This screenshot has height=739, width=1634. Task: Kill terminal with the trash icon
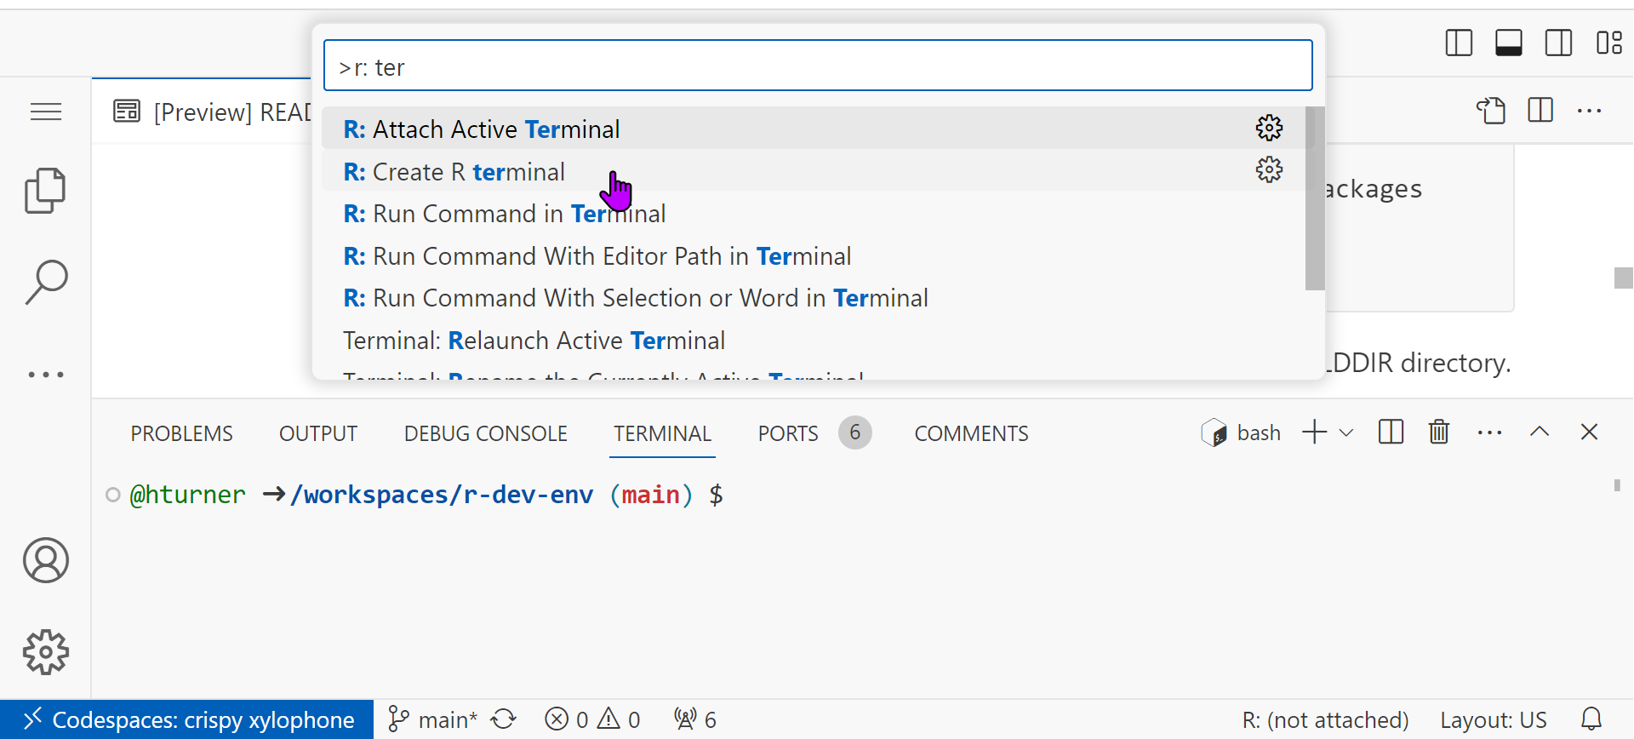(1438, 433)
